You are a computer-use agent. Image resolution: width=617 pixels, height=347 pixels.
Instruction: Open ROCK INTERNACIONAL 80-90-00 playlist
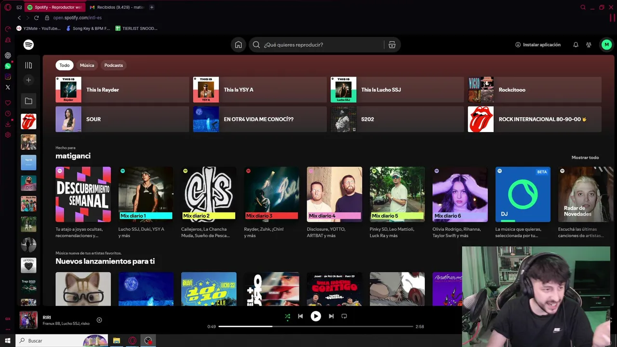(535, 119)
